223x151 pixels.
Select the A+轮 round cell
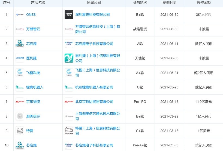140,73
